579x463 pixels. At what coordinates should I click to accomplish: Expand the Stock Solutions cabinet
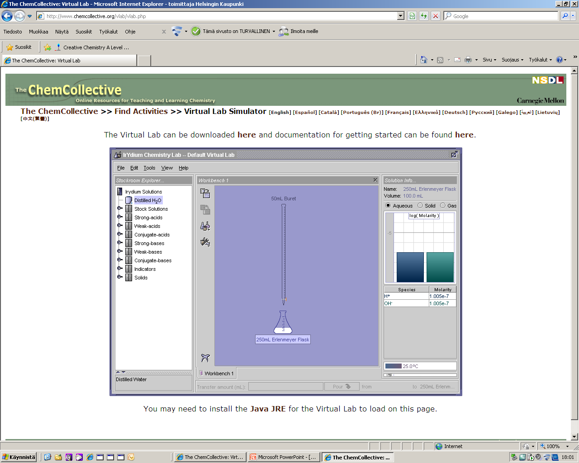coord(120,208)
